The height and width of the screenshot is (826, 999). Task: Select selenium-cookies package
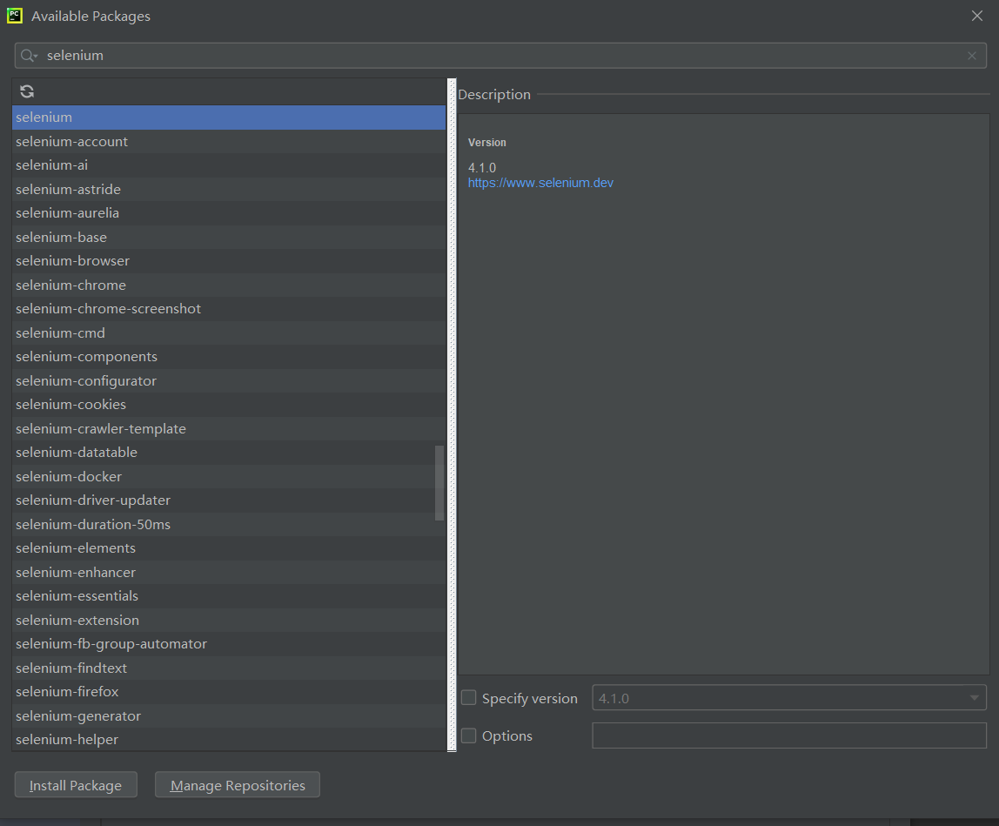coord(229,404)
